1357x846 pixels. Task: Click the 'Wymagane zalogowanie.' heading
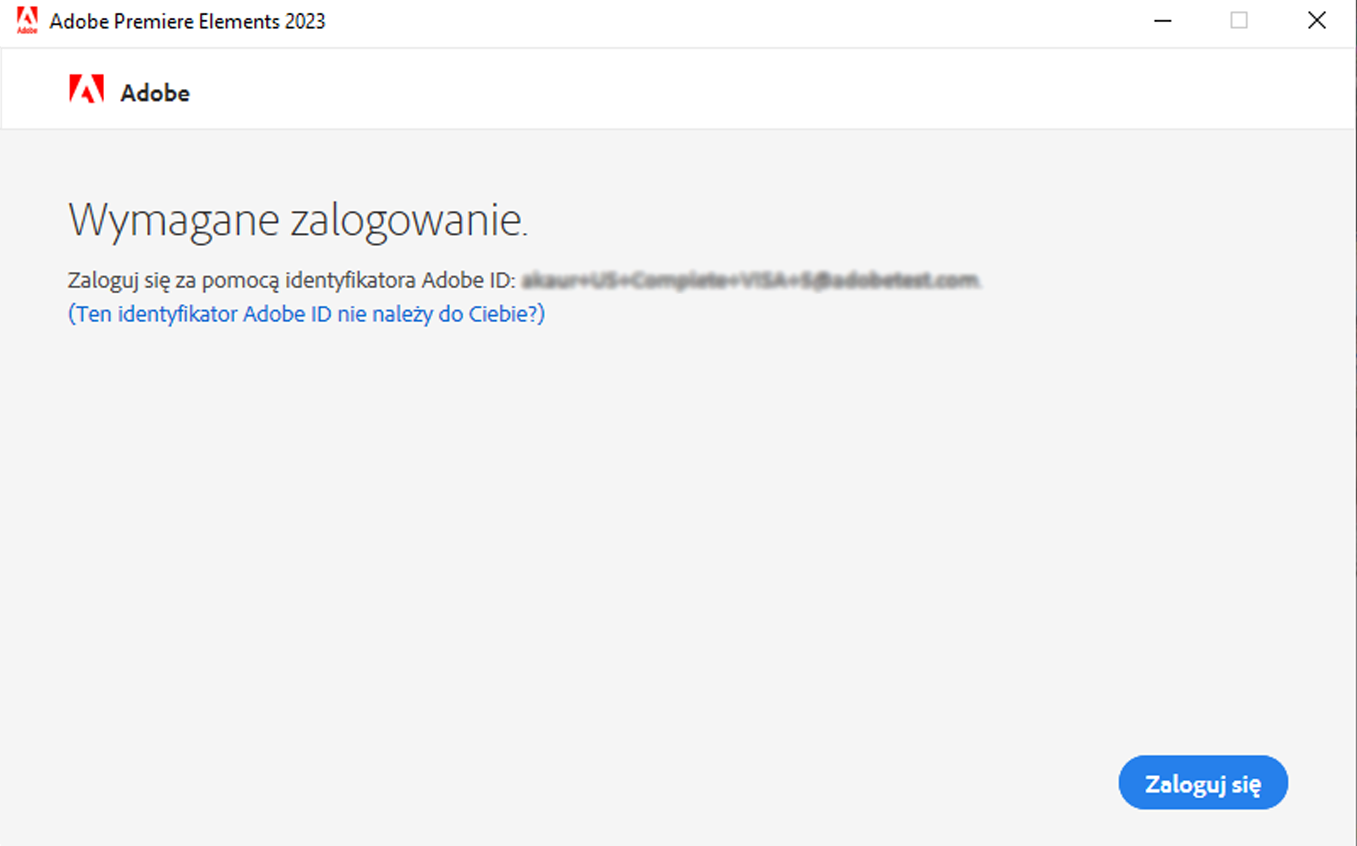[x=298, y=220]
